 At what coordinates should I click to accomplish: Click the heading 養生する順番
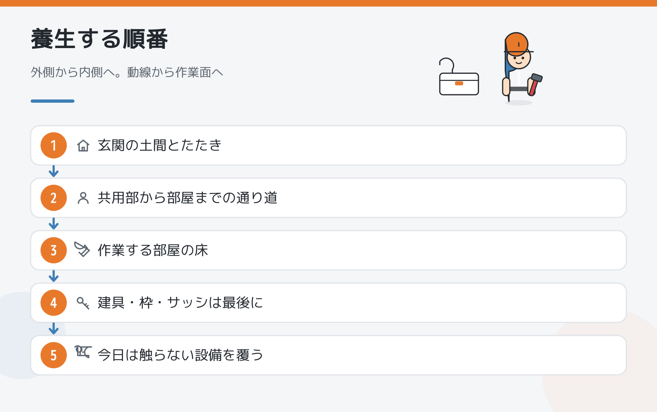99,39
